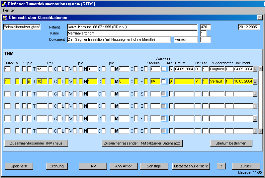This screenshot has width=265, height=178.
Task: Click the Übersicht über Klassifikationen window icon
Action: click(x=5, y=18)
